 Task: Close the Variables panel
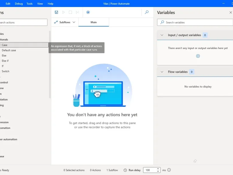[x=231, y=13]
